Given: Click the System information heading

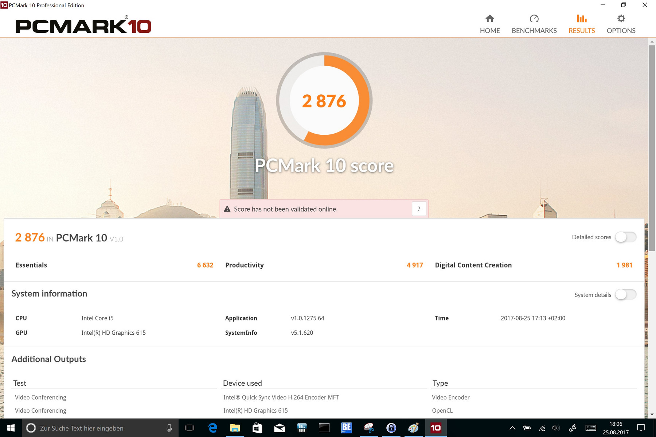Looking at the screenshot, I should 49,294.
